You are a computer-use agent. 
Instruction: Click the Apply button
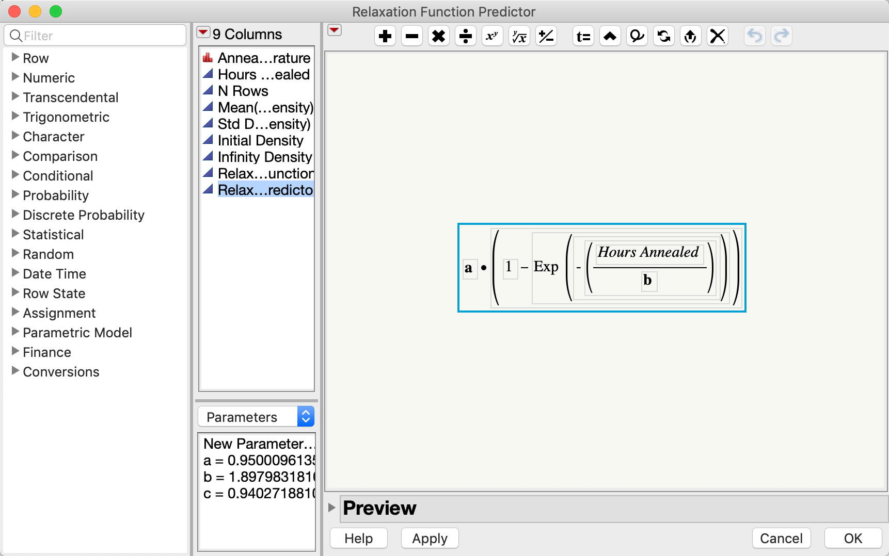(429, 538)
